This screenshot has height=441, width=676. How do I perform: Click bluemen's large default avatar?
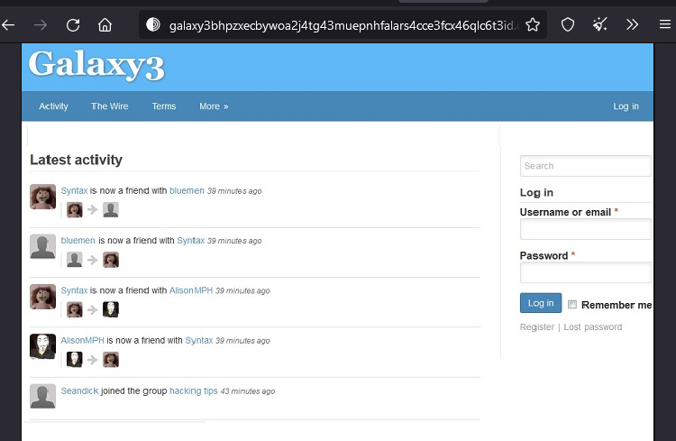[x=42, y=246]
